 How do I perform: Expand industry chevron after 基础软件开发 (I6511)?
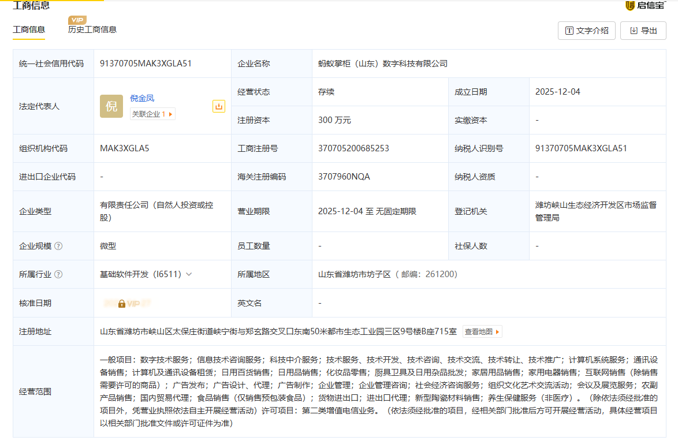[x=189, y=275]
